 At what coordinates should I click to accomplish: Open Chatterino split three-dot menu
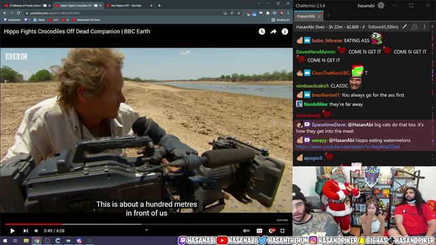click(424, 27)
